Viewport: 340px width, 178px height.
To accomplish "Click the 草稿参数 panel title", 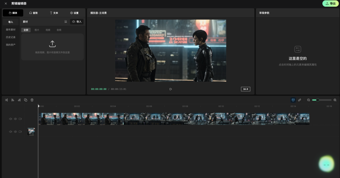I will pos(264,13).
